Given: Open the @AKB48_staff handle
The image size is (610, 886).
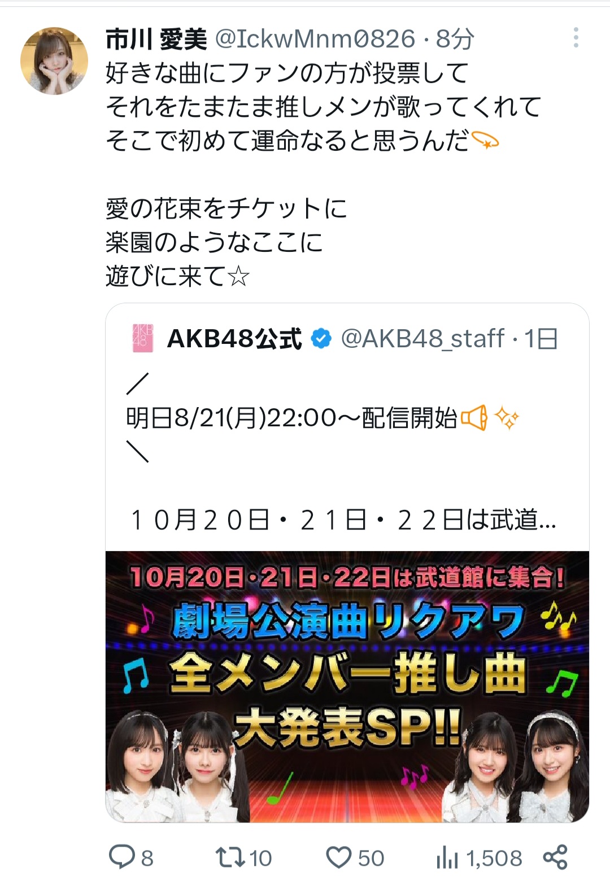Looking at the screenshot, I should (x=423, y=339).
